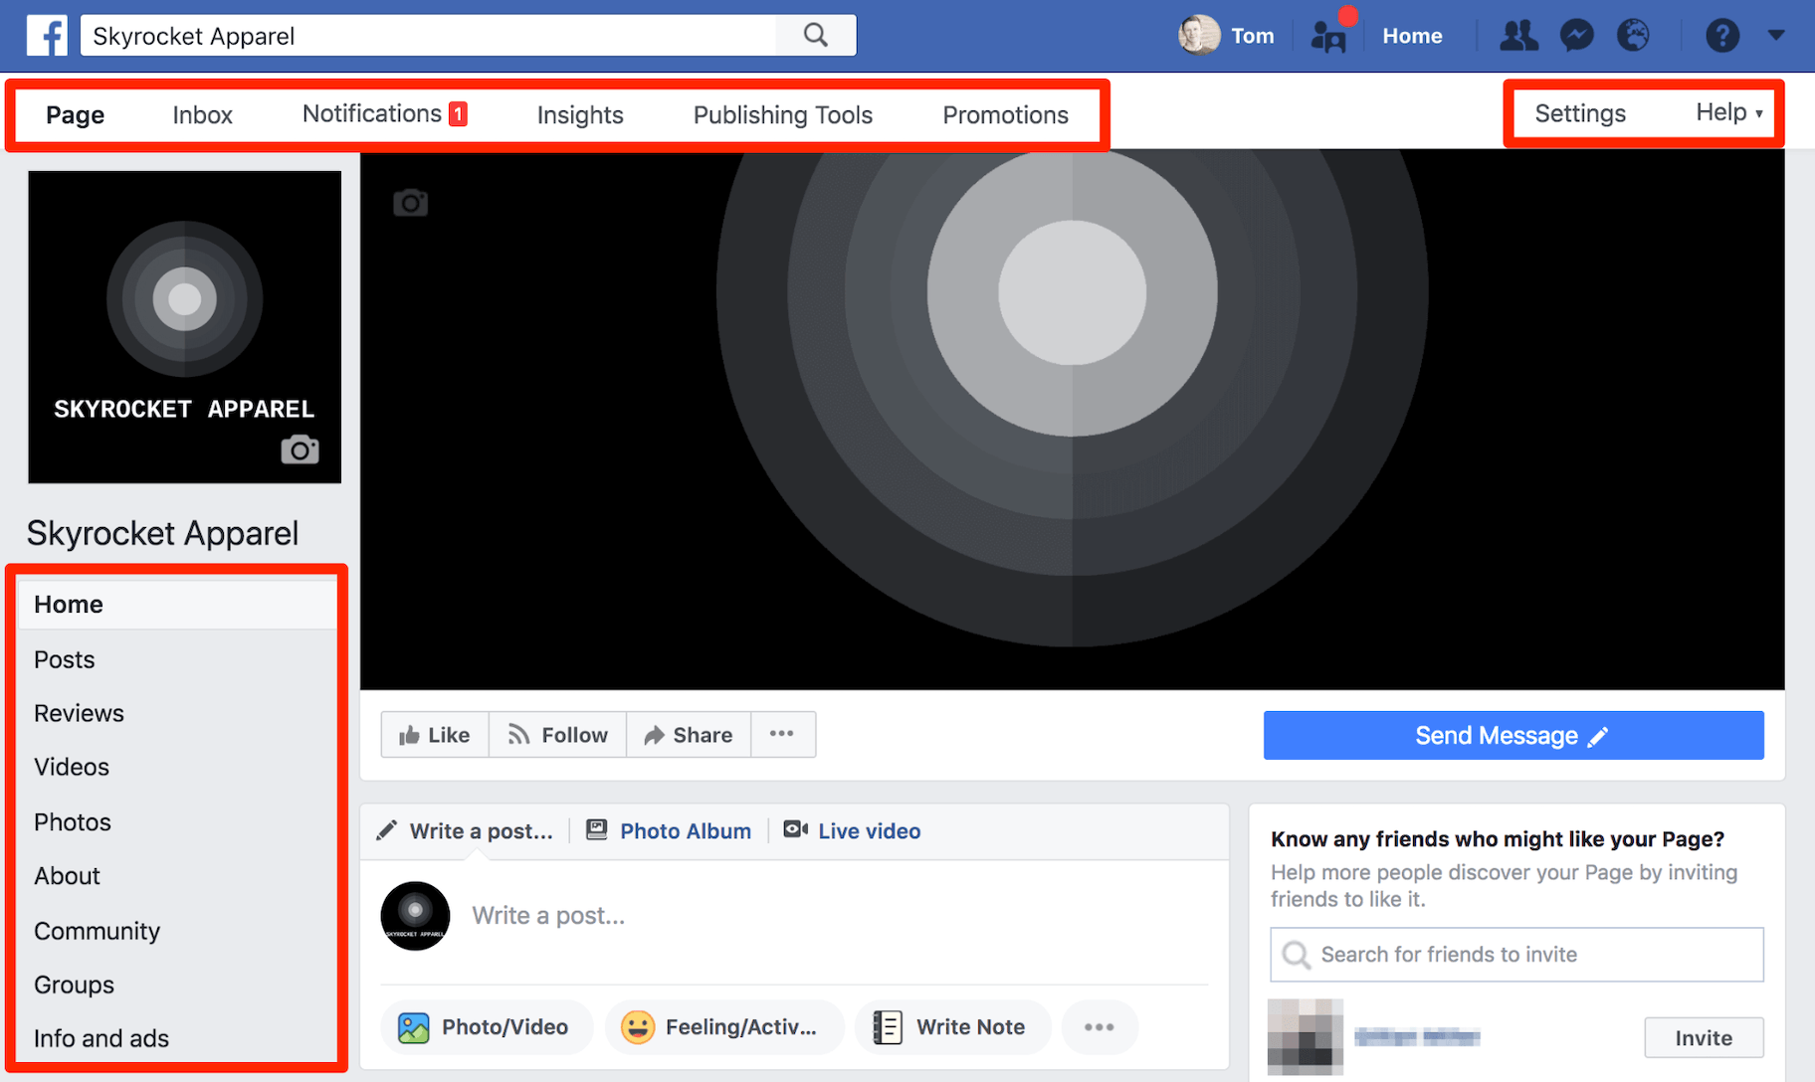Like the Skyrocket Apparel page
The width and height of the screenshot is (1815, 1082).
tap(435, 734)
